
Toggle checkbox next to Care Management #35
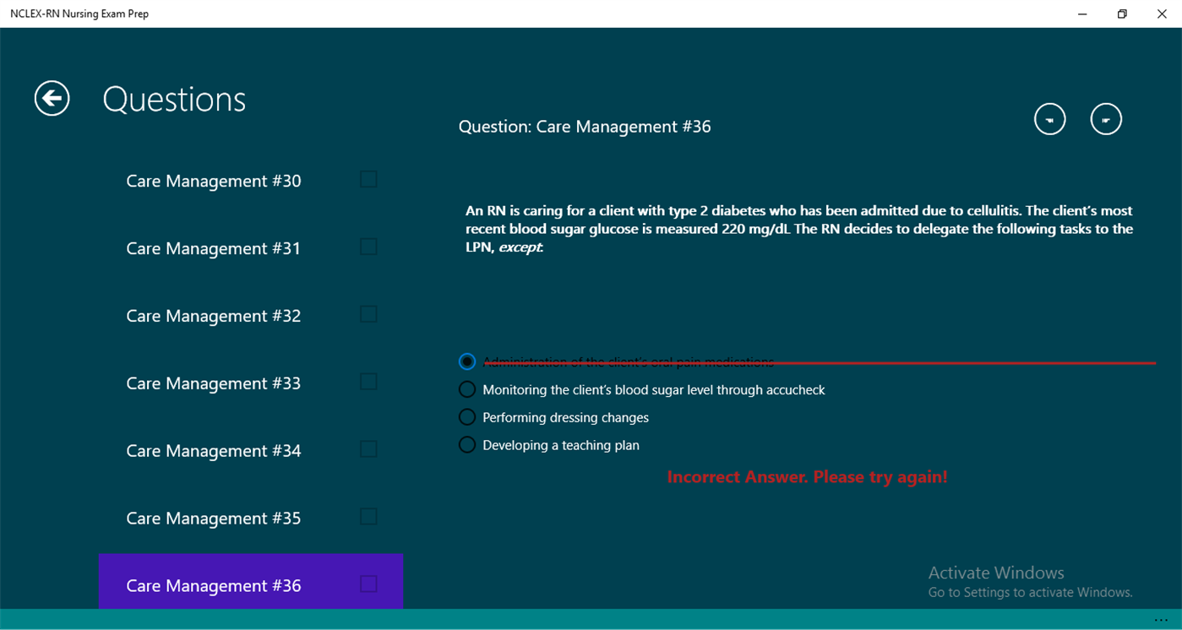pyautogui.click(x=368, y=517)
